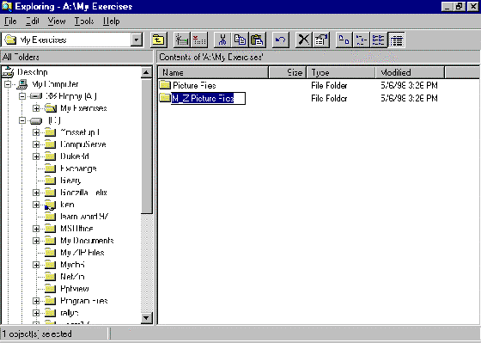481x343 pixels.
Task: Open the My Exercises location dropdown
Action: tap(137, 40)
